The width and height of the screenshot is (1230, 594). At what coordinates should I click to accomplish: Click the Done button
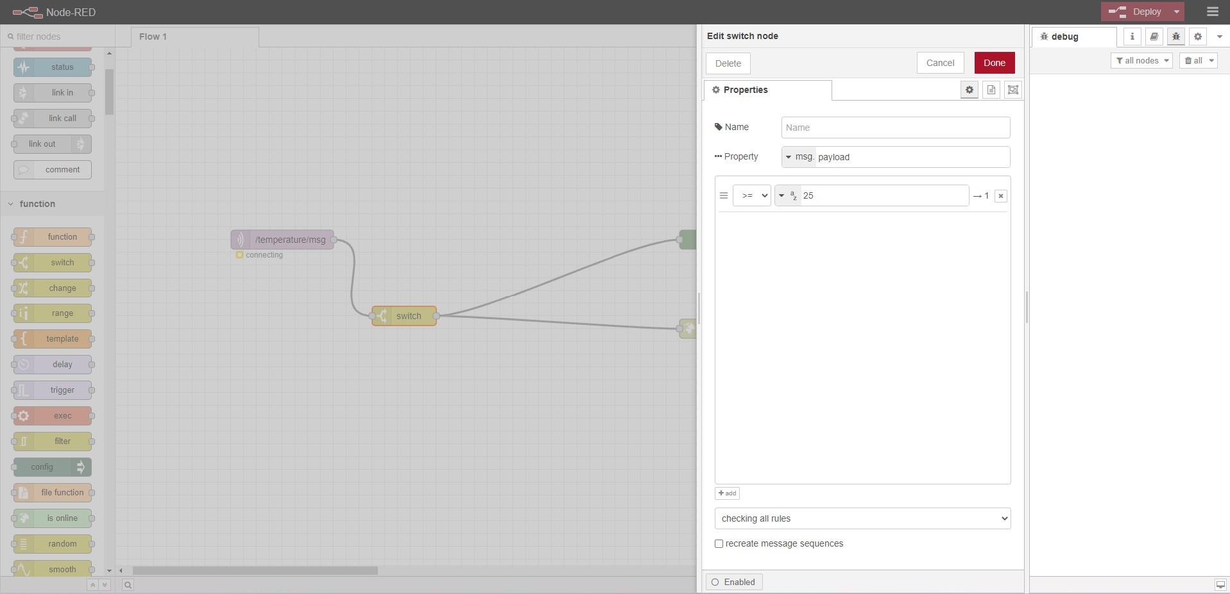point(994,63)
